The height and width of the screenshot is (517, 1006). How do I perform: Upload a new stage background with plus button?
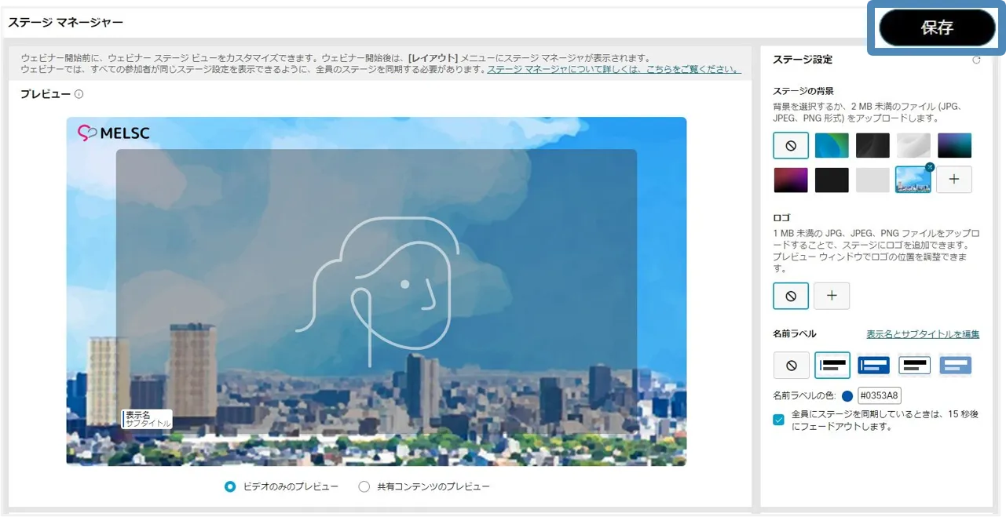click(954, 180)
